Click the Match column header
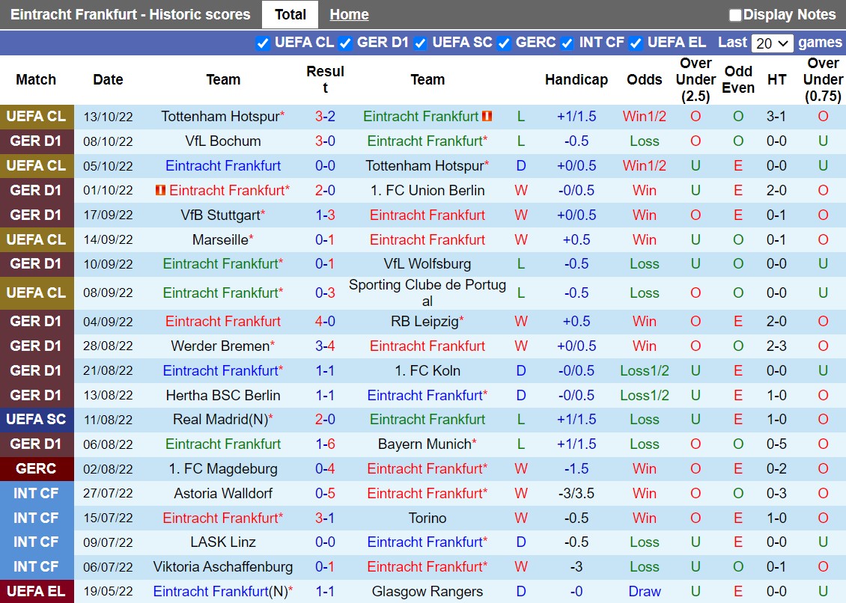This screenshot has width=846, height=603. tap(36, 80)
